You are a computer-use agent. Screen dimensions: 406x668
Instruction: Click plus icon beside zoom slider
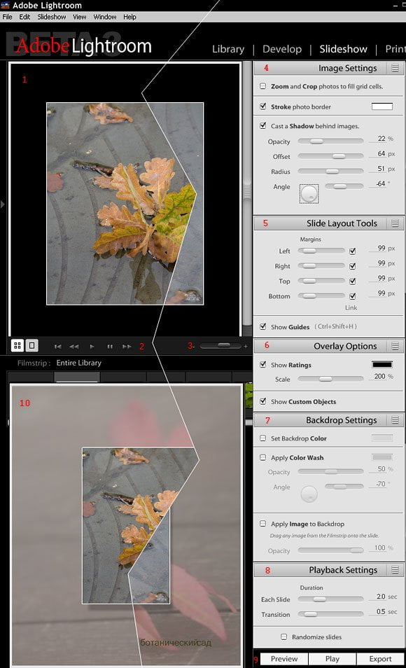click(x=246, y=347)
